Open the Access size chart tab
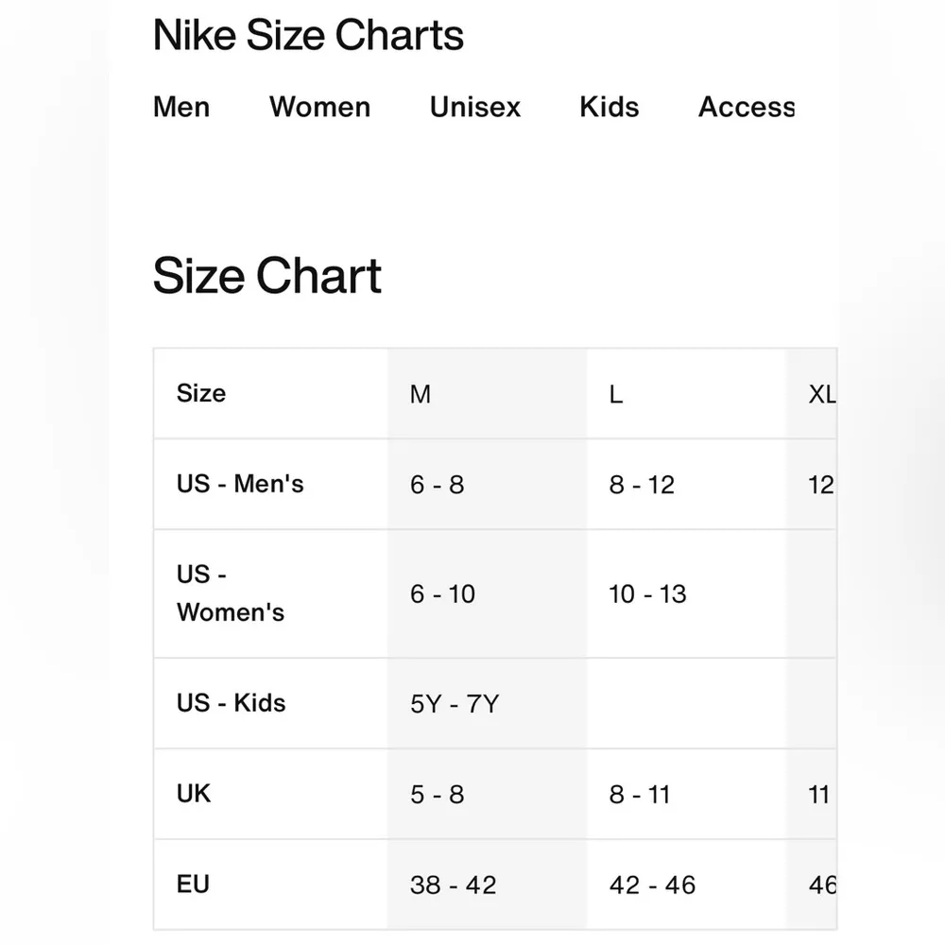 (746, 108)
